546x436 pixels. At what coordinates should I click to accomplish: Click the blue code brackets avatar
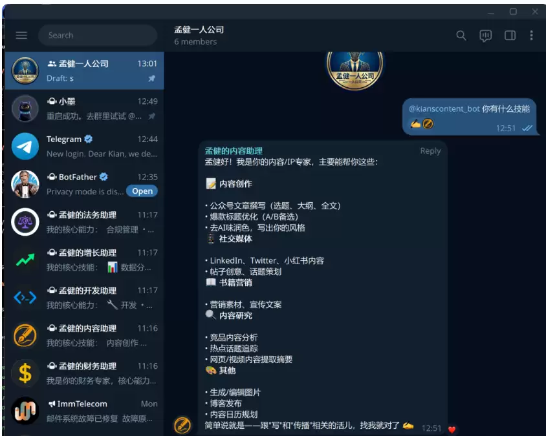tap(25, 297)
